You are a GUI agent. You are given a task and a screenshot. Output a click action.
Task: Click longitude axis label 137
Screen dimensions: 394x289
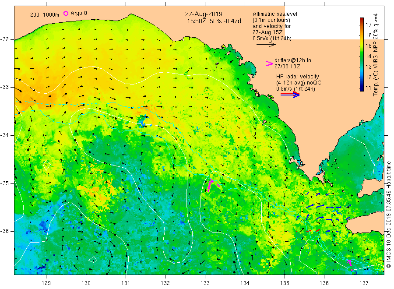[x=364, y=283]
